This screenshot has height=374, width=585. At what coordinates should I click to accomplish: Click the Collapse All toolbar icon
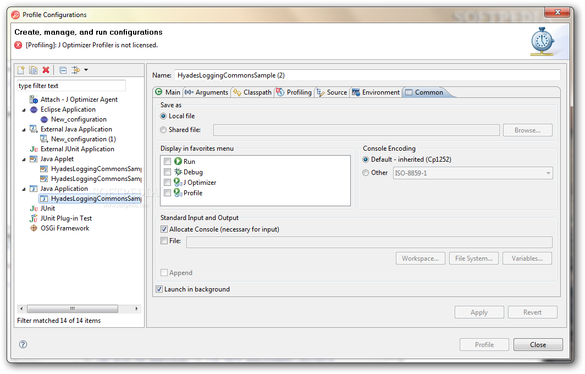63,70
